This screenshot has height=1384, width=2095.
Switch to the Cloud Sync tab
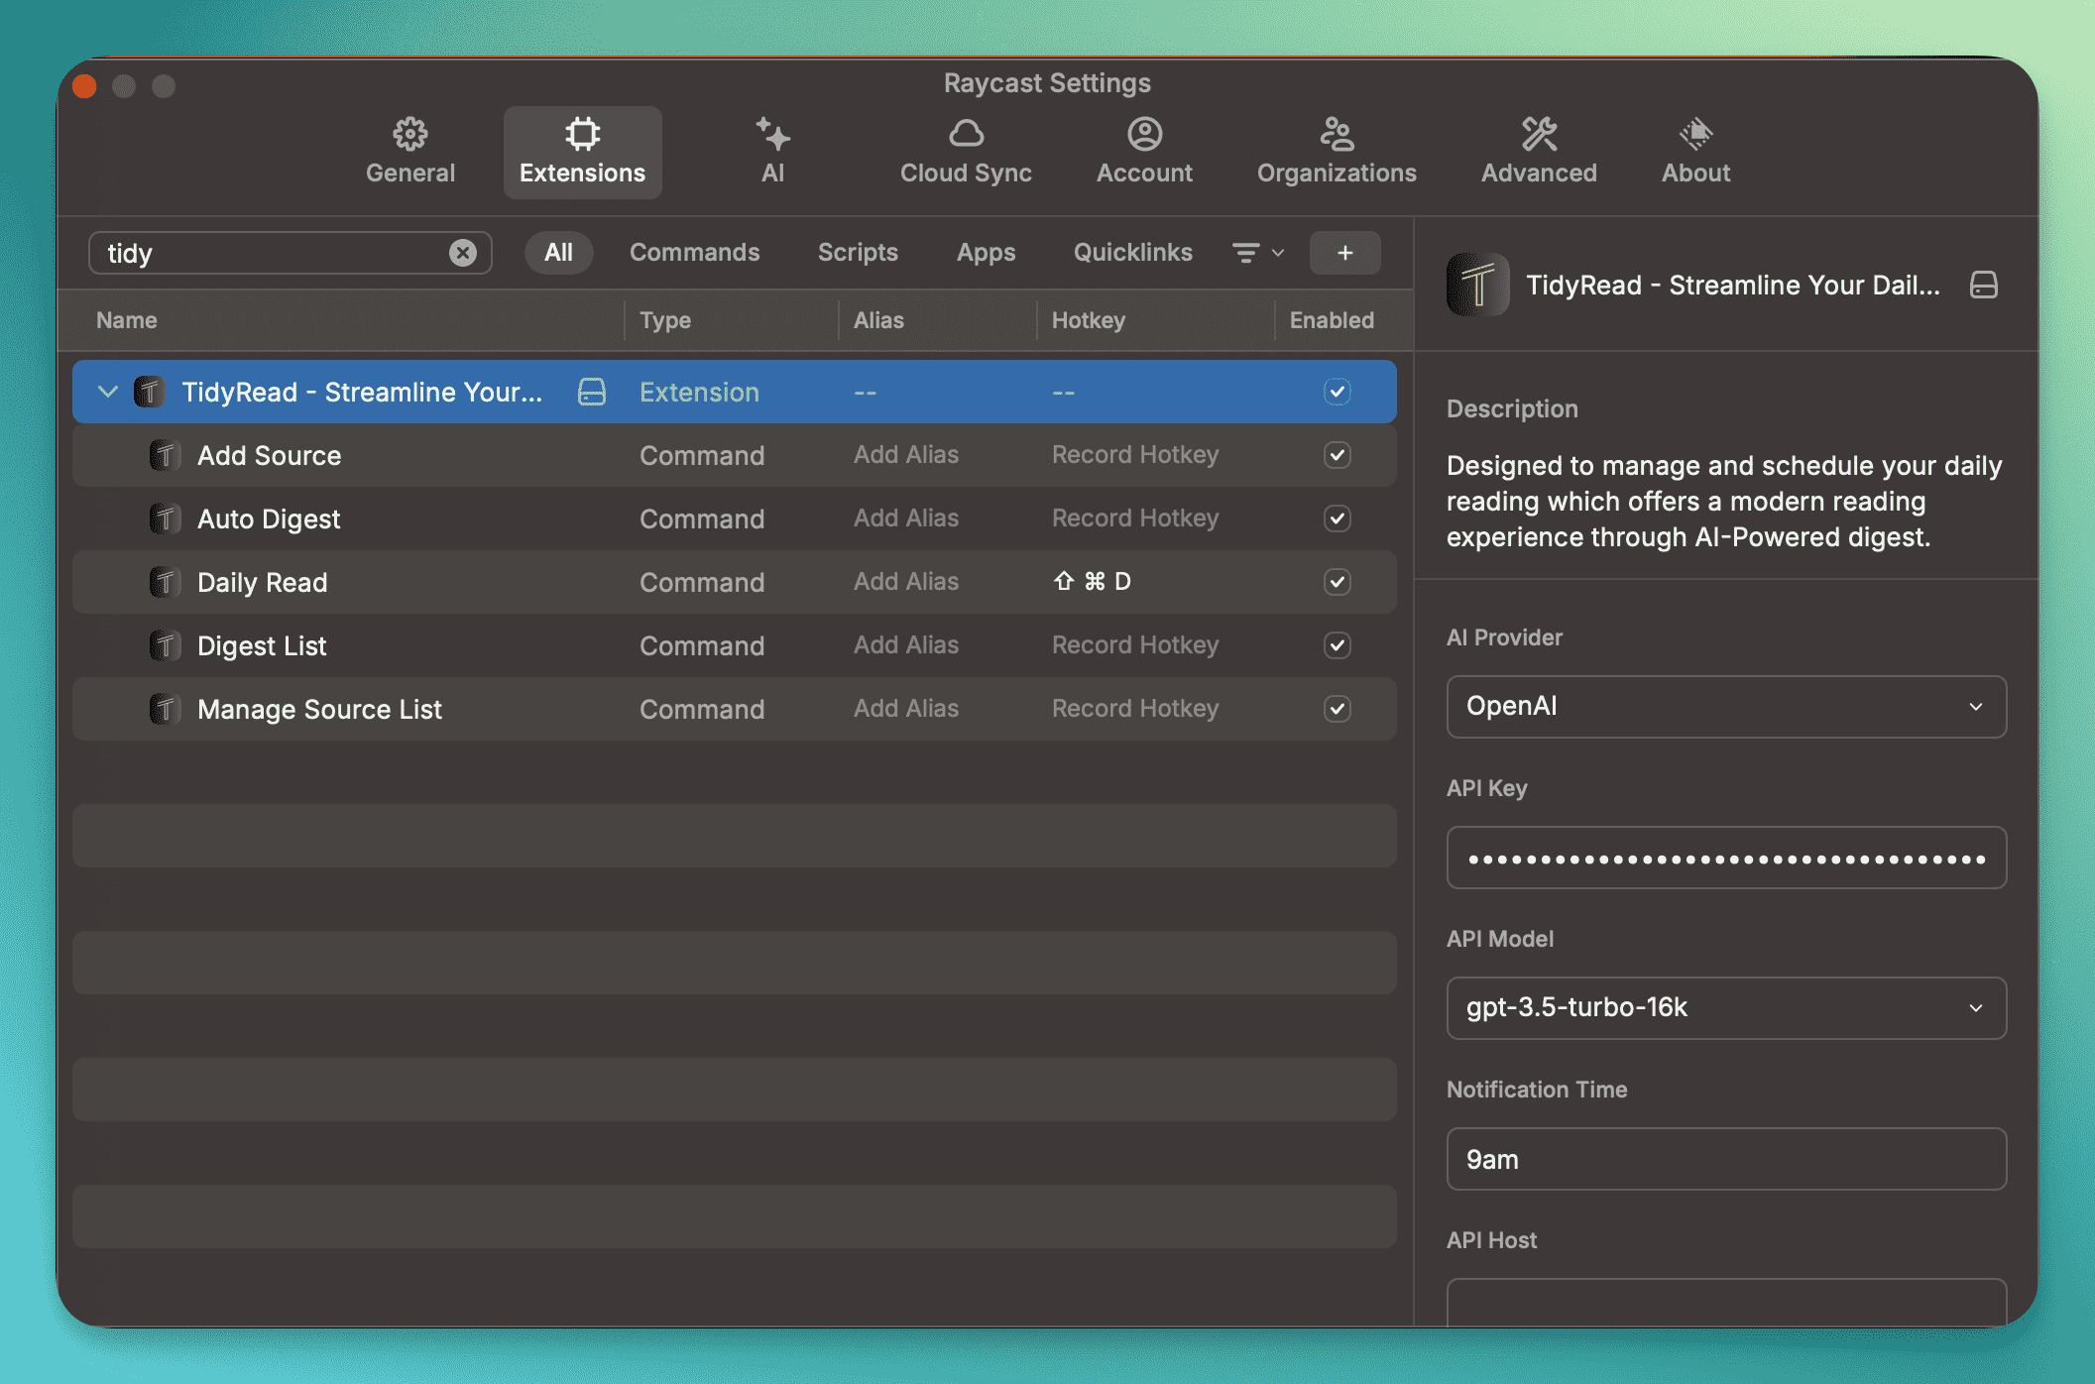click(x=965, y=152)
